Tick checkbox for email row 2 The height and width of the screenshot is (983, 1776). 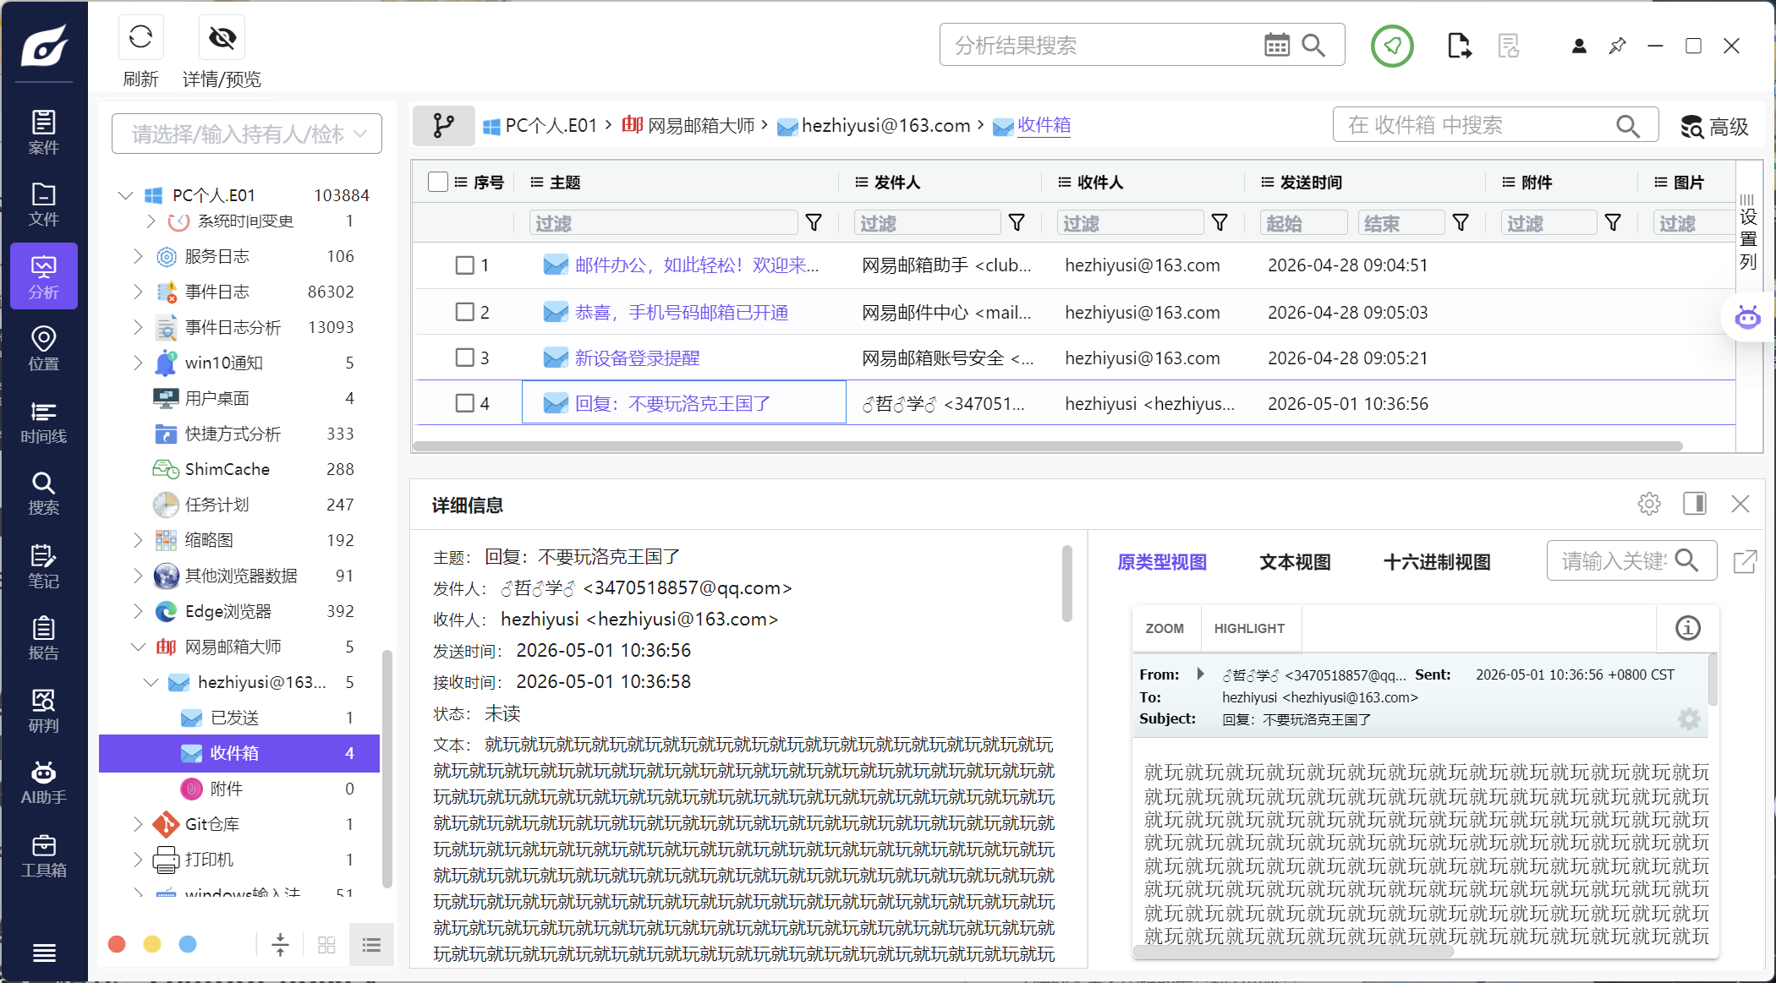pos(465,312)
